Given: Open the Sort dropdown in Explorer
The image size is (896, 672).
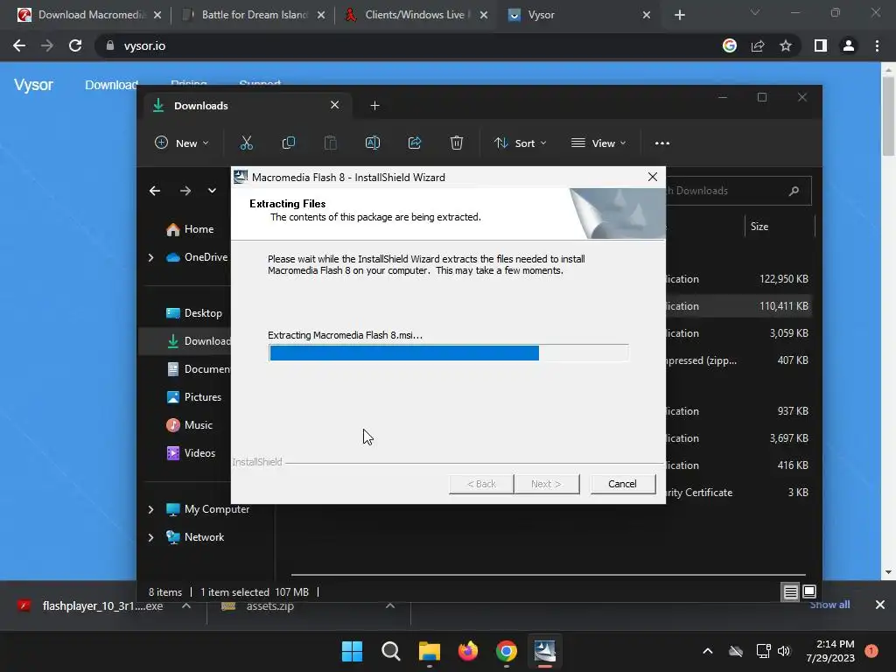Looking at the screenshot, I should pos(521,143).
